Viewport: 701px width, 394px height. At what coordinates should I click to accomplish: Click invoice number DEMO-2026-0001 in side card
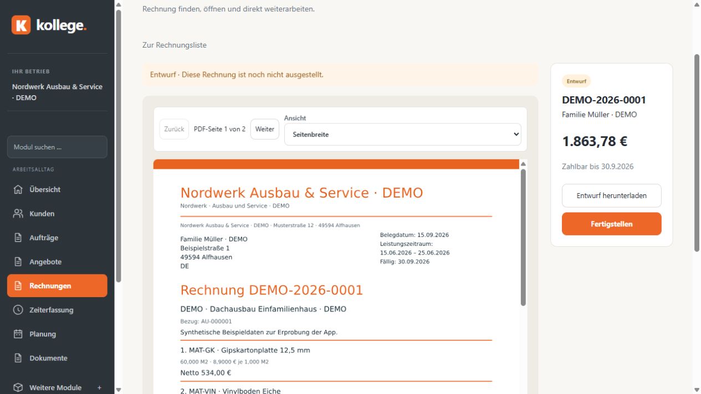604,100
